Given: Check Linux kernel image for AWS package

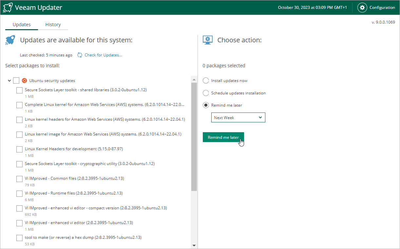Looking at the screenshot, I should click(19, 135).
